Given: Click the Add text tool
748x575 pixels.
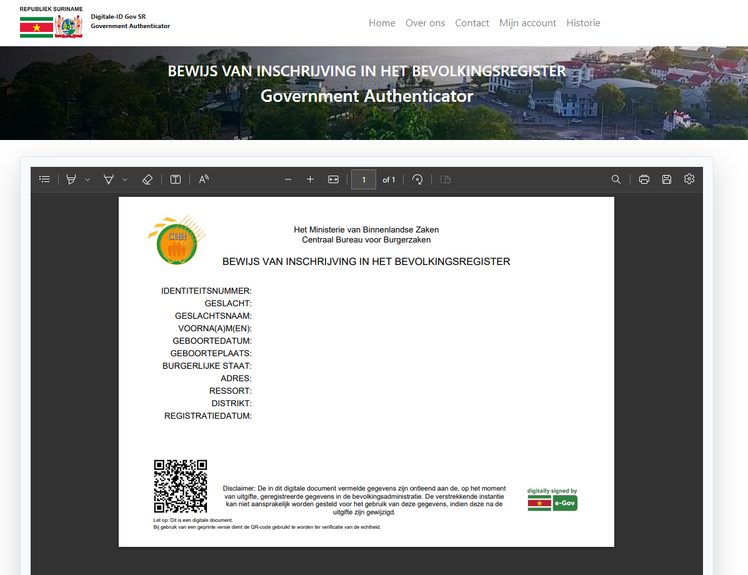Looking at the screenshot, I should 176,179.
